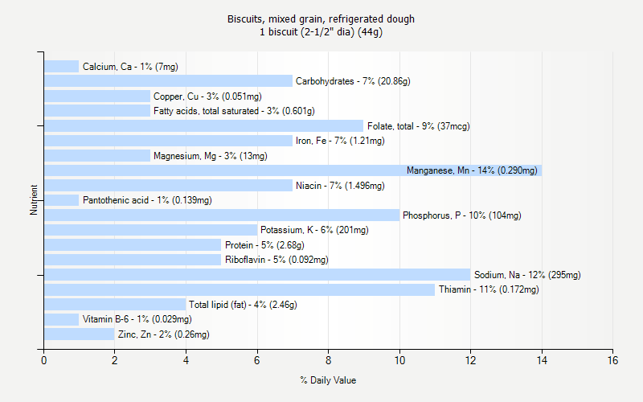Click the Pantothenic acid bar in the chart
Screen dimensions: 643x402
(x=62, y=200)
